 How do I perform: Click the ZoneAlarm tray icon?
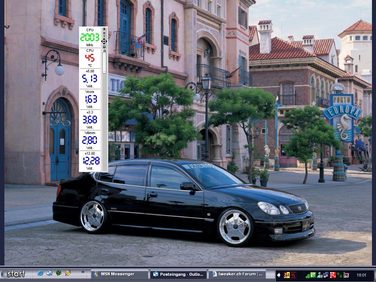[x=287, y=275]
